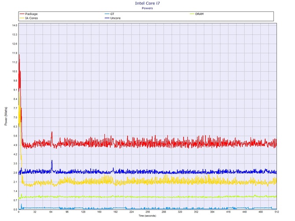Screen dimensions: 295x221
Task: Select the GT legend label
Action: tap(112, 14)
